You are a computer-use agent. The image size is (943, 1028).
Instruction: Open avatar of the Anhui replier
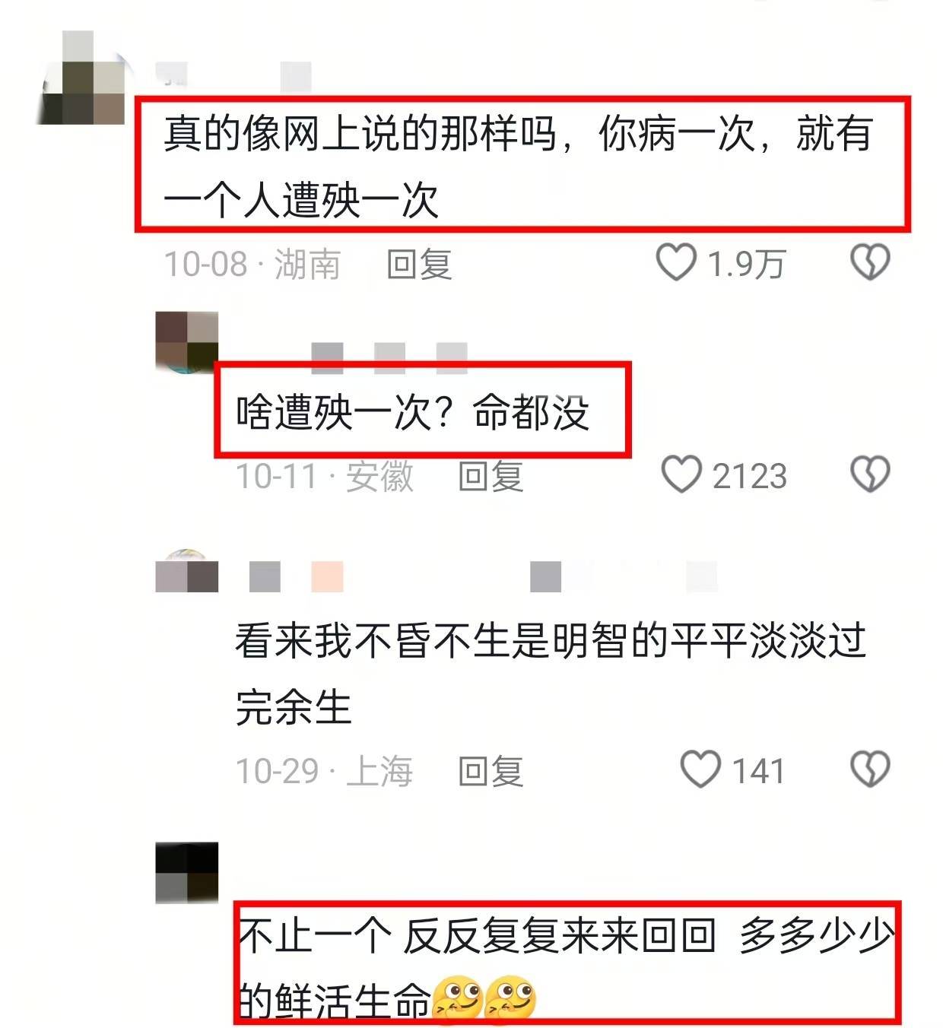click(x=187, y=342)
